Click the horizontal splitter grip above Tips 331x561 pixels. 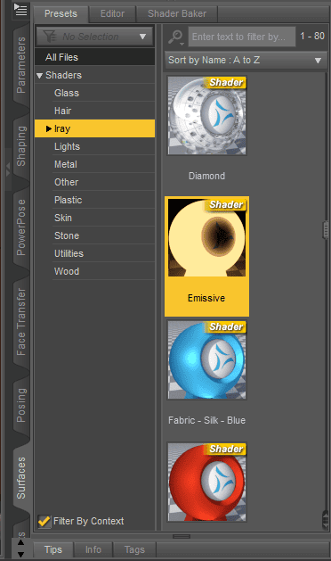[x=182, y=536]
